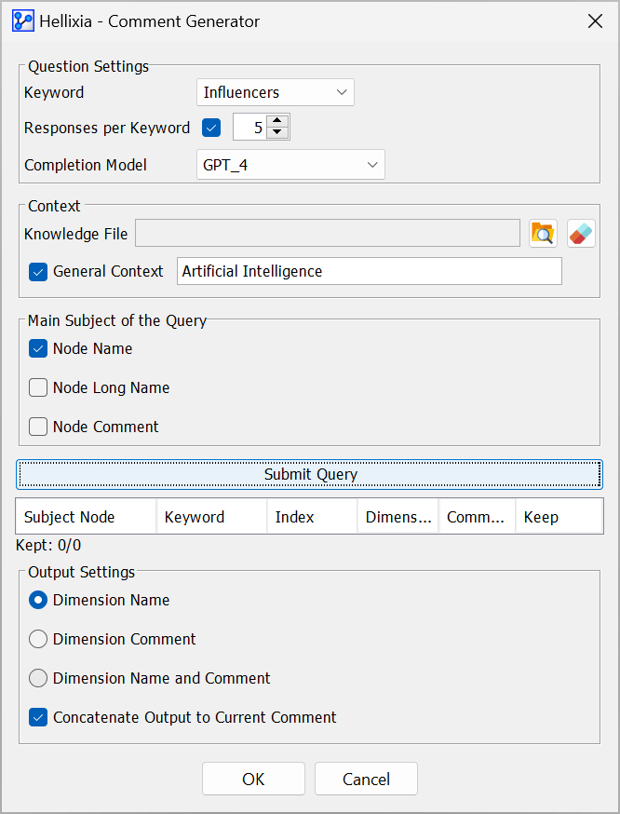Click the Keep column header
This screenshot has width=620, height=814.
tap(559, 517)
